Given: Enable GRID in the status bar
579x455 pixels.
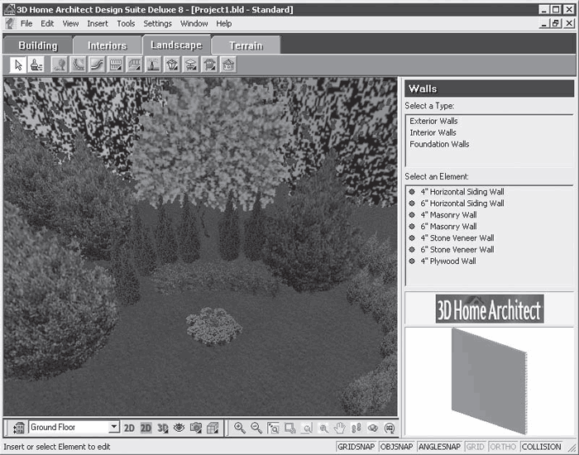Looking at the screenshot, I should click(x=476, y=447).
